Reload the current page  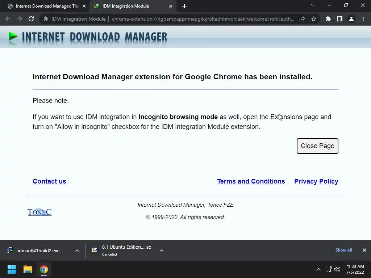[31, 19]
